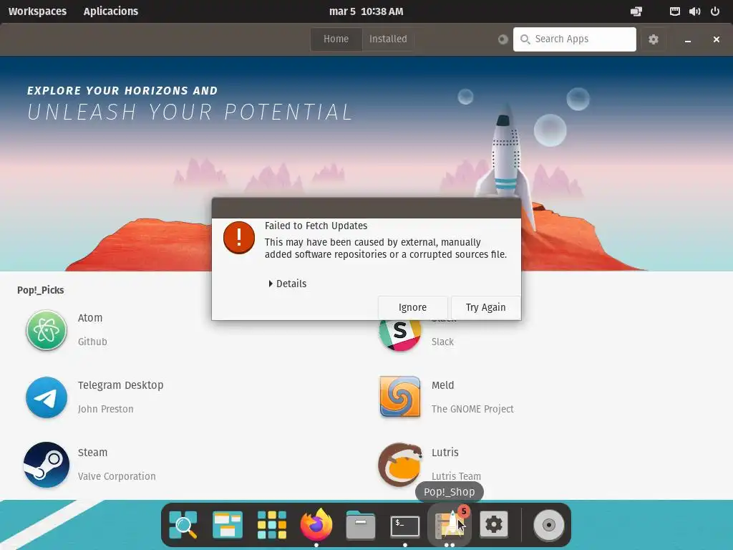
Task: Launch Firefox from the dock
Action: [x=316, y=525]
